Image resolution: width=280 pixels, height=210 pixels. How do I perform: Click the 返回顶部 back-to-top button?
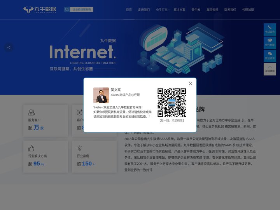pos(270,69)
